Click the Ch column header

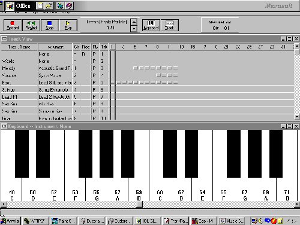click(76, 47)
